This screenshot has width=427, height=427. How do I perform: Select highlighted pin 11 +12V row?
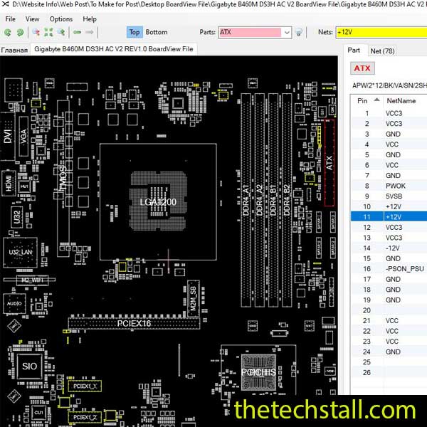[389, 217]
